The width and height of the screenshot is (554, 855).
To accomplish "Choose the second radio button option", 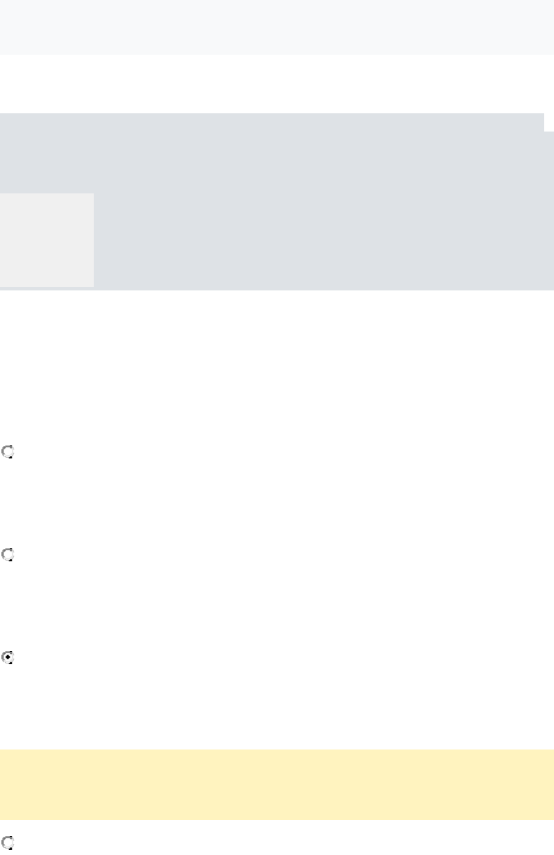I will [8, 555].
